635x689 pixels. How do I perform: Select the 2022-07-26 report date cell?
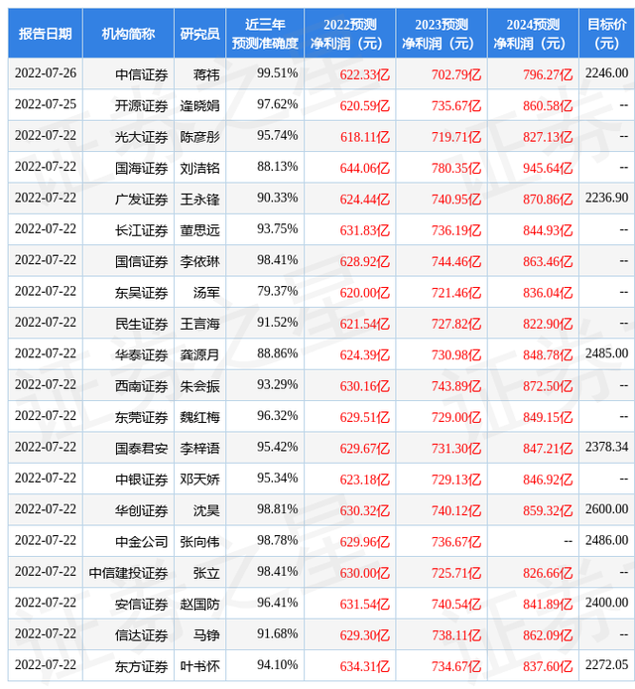pyautogui.click(x=46, y=72)
